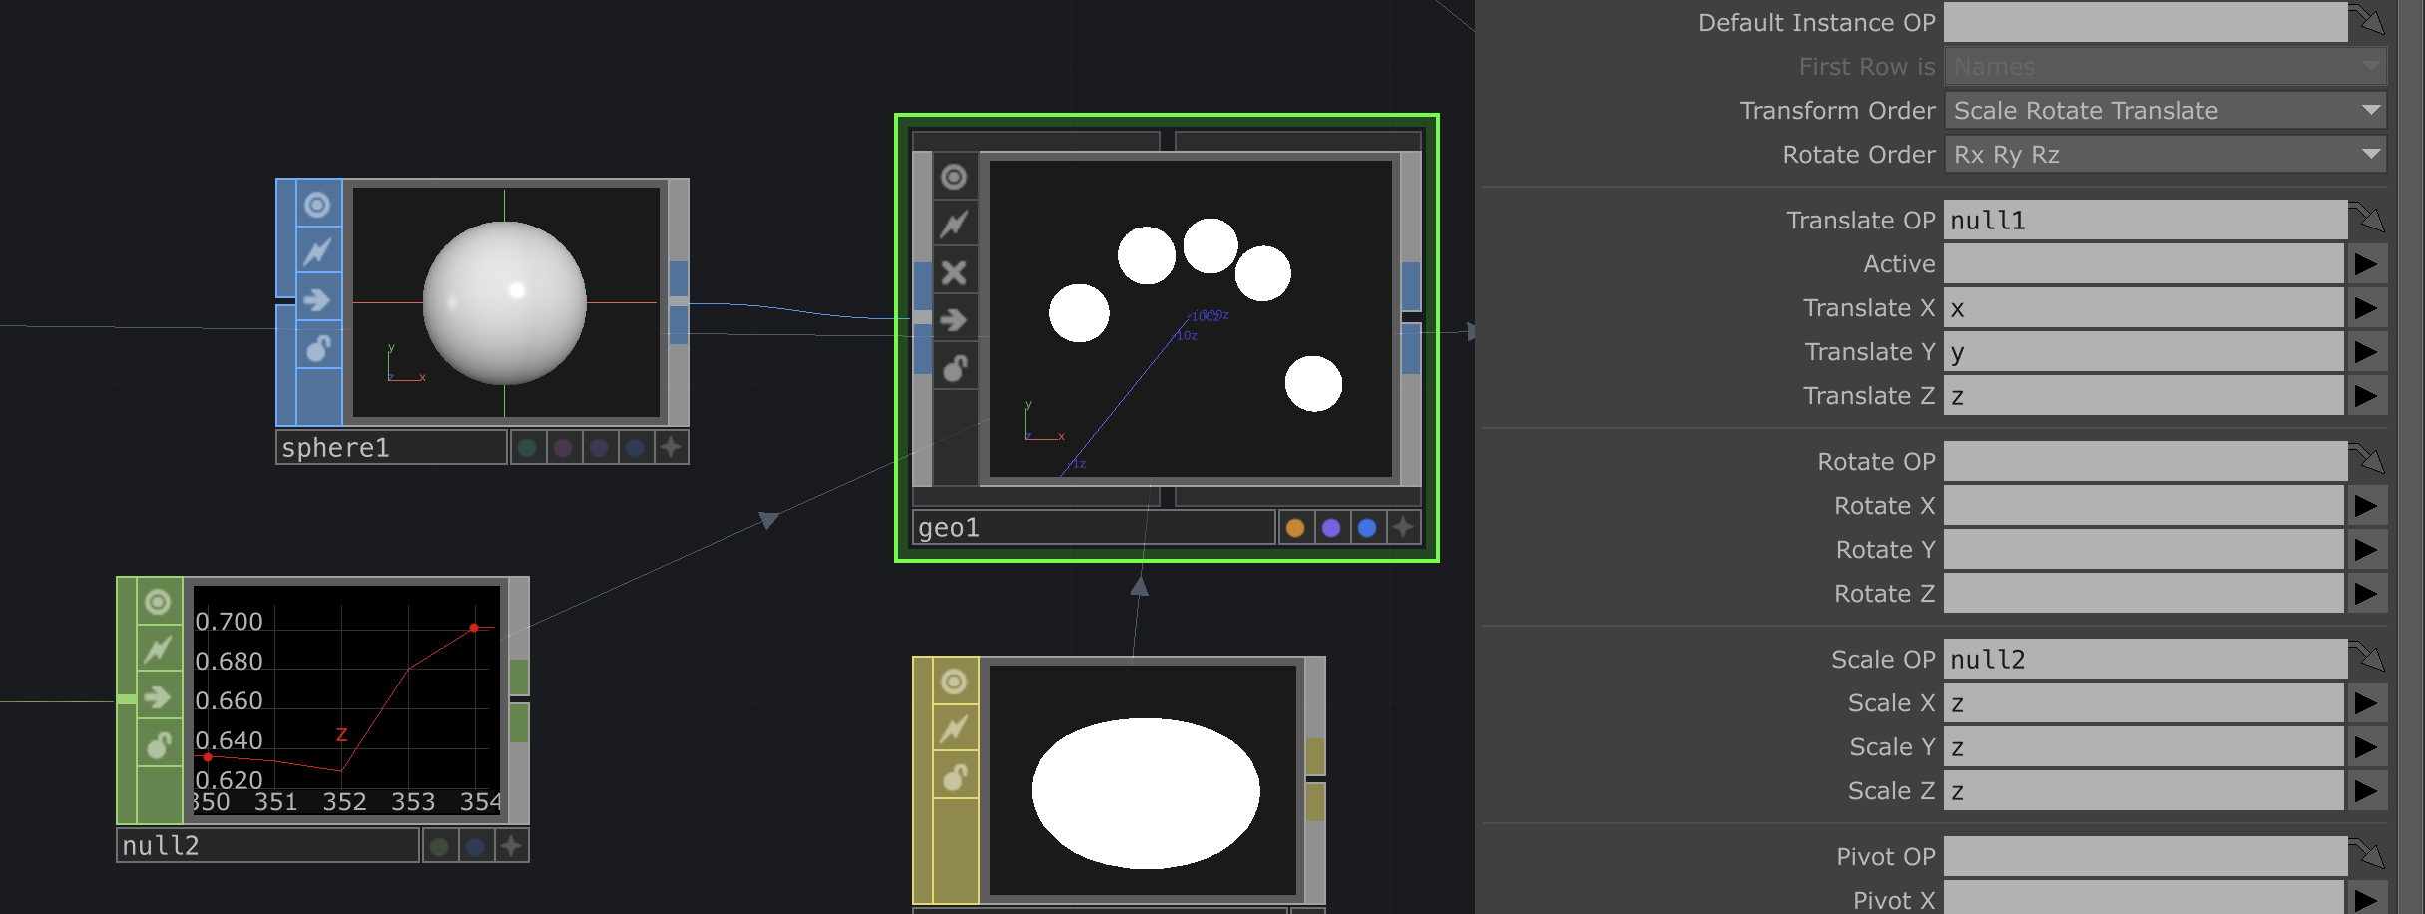The width and height of the screenshot is (2425, 914).
Task: Expand the Active parameter arrow menu
Action: click(2366, 263)
